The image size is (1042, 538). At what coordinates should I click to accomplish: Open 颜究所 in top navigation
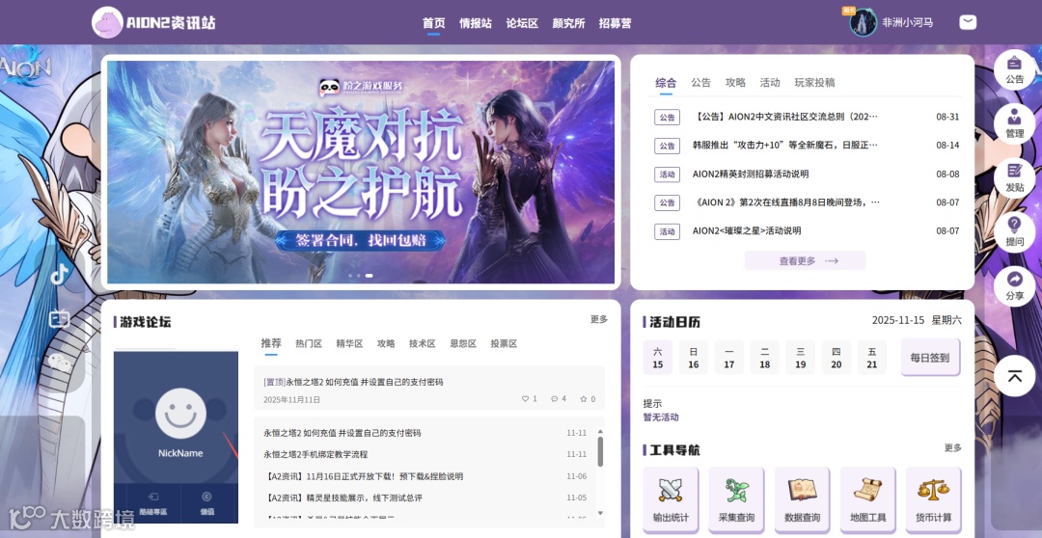point(569,23)
